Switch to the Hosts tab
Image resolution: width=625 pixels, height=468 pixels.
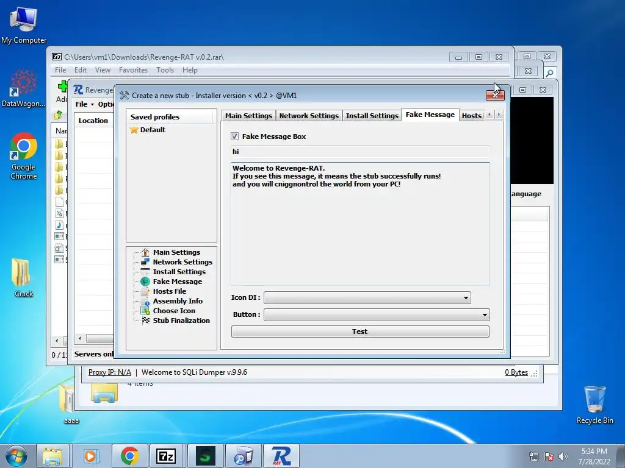tap(472, 115)
